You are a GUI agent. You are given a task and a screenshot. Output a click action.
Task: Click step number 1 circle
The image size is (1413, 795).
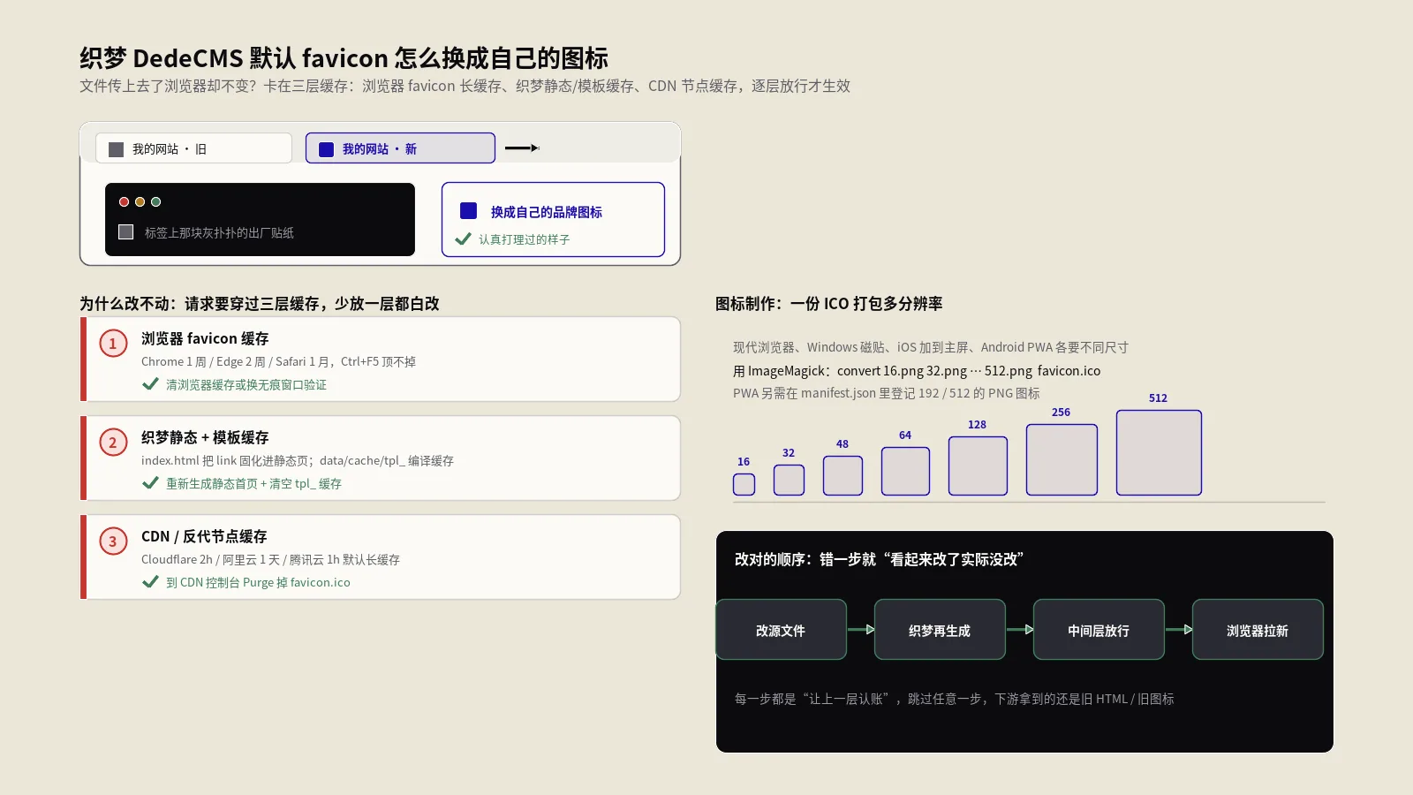point(112,343)
